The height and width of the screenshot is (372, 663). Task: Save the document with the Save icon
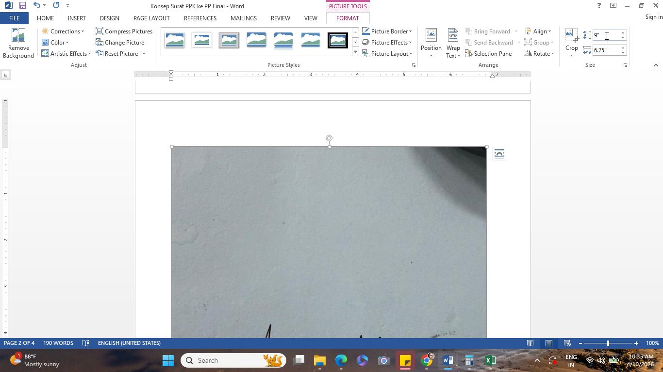[x=22, y=6]
